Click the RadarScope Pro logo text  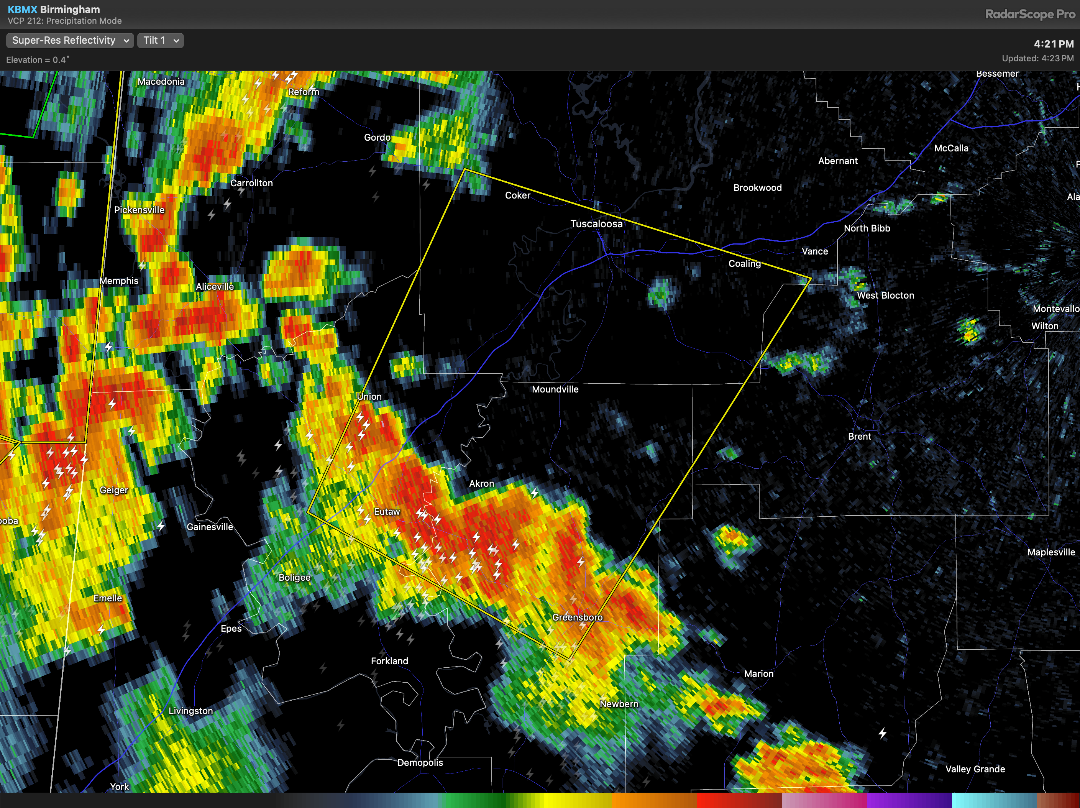coord(1030,14)
